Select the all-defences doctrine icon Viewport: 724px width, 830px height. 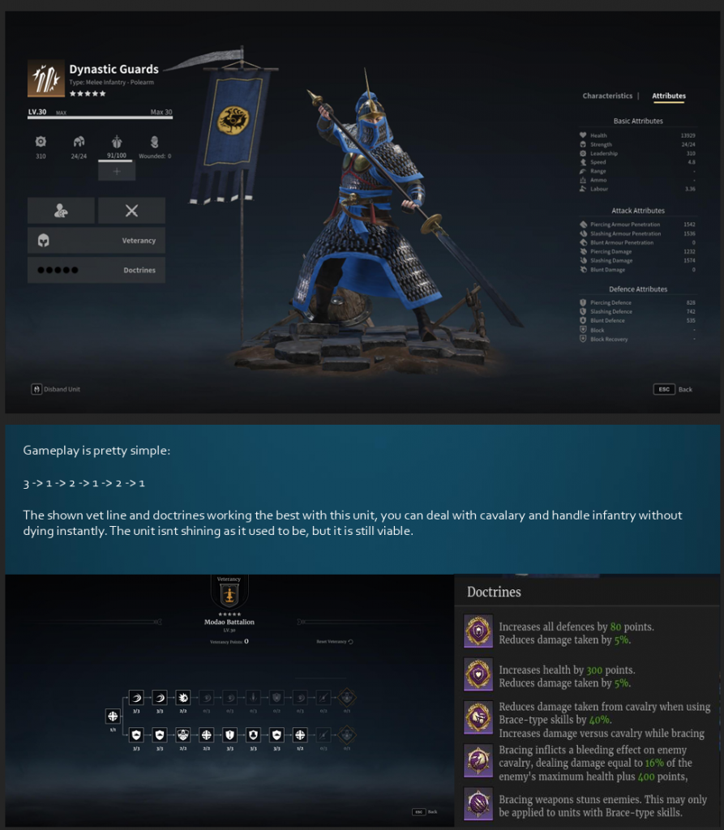[478, 631]
